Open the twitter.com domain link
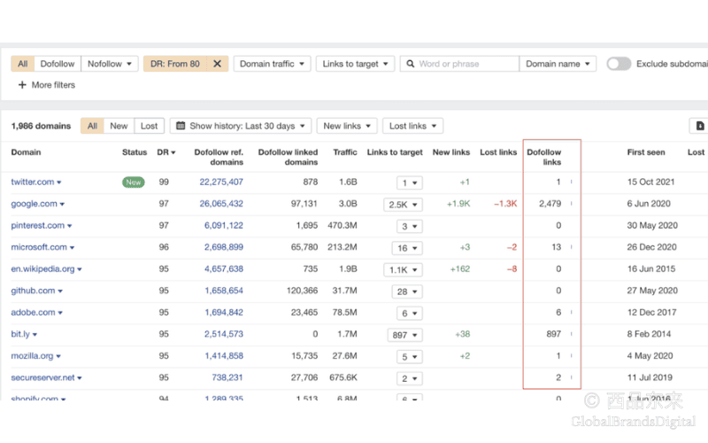 point(33,182)
